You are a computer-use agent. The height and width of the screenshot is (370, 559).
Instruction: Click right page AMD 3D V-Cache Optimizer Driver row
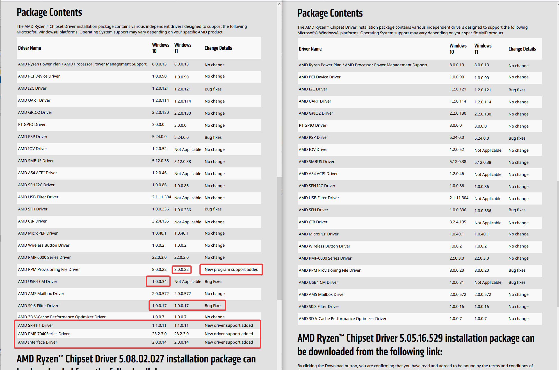click(420, 319)
